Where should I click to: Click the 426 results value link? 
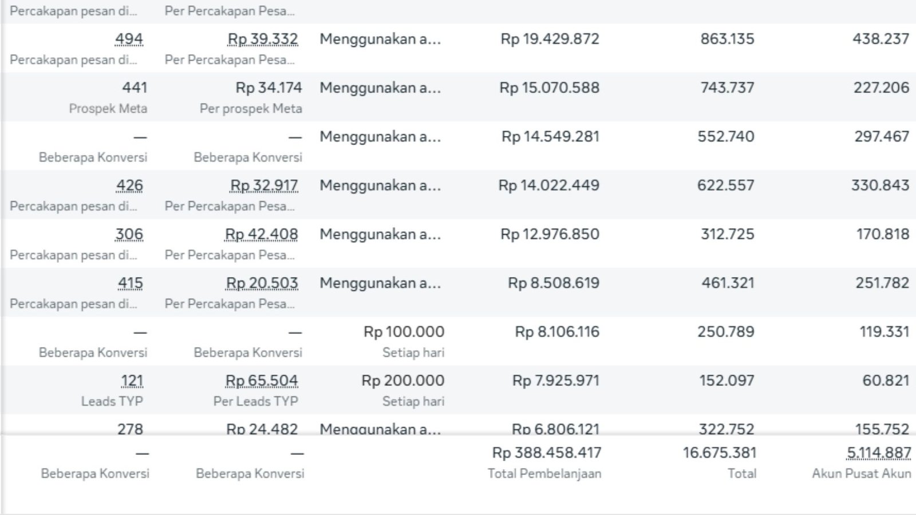pos(129,185)
